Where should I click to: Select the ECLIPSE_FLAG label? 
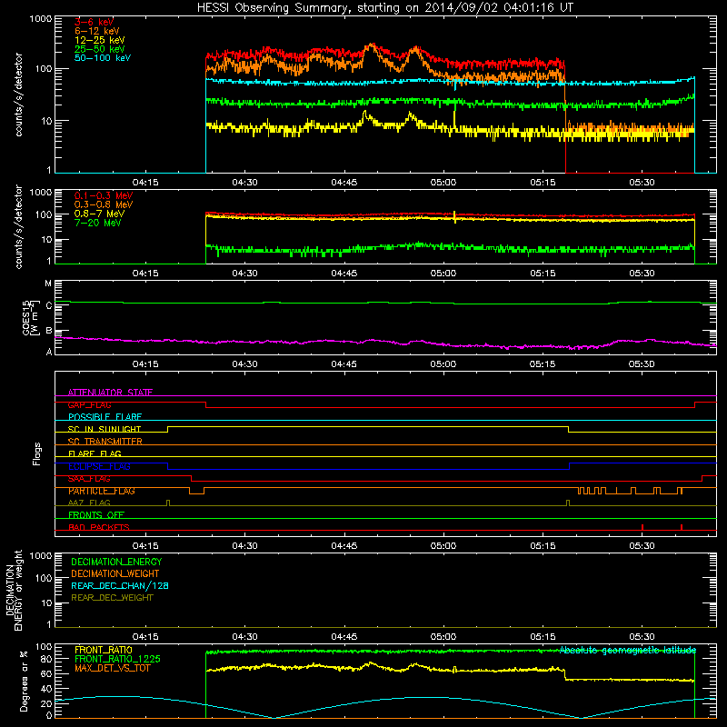[99, 466]
